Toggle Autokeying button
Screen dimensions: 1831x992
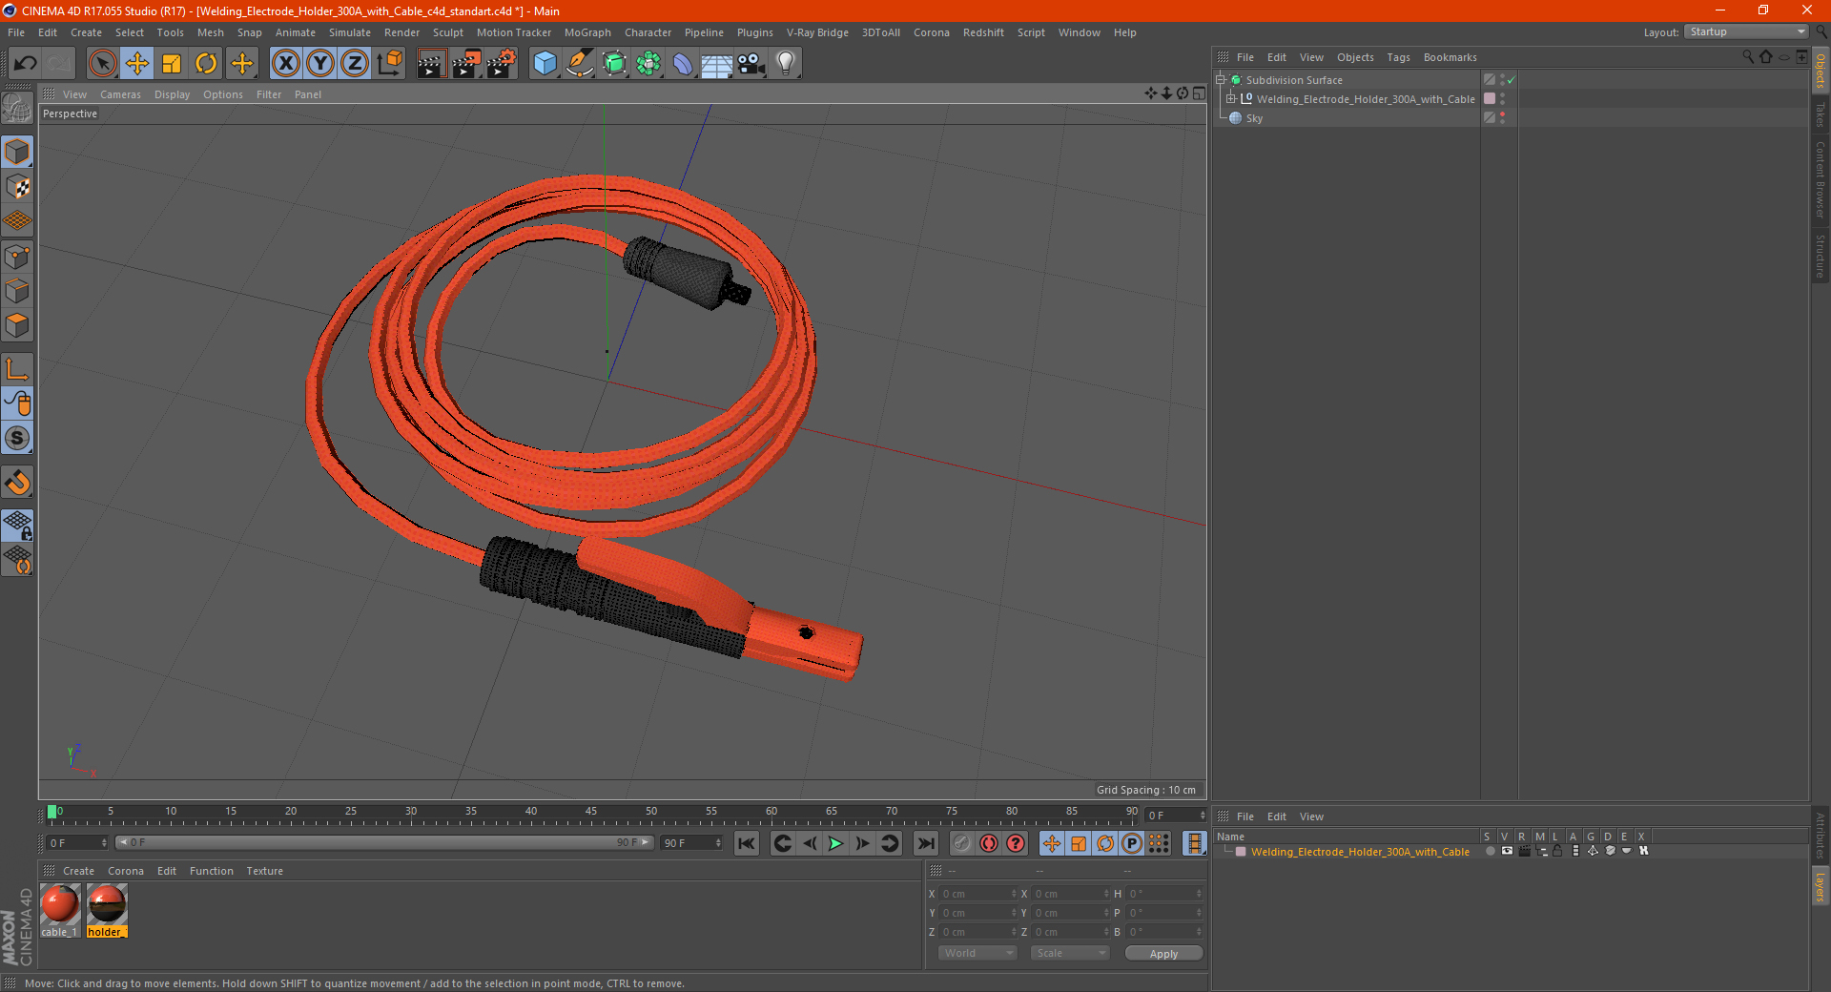(x=989, y=843)
